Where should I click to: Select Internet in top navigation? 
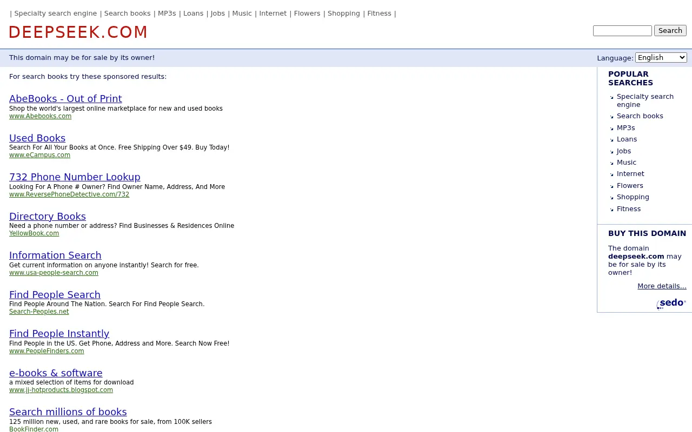point(272,13)
